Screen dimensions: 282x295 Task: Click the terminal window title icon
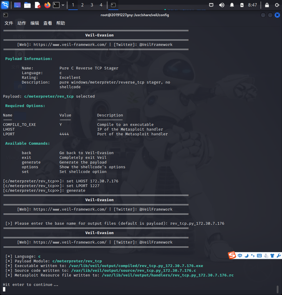click(6, 15)
